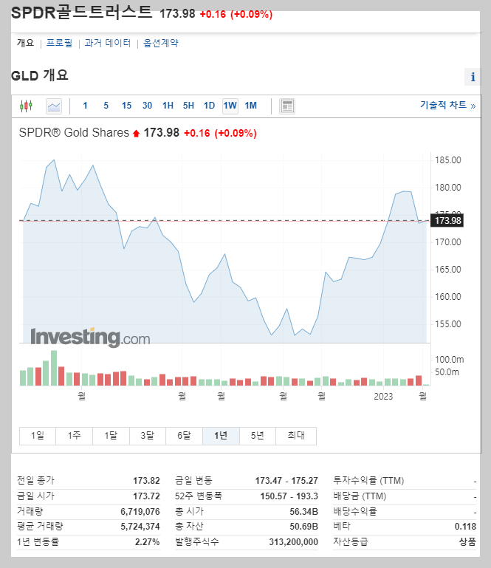Click the 투자수익률 (TTM) label
491x568 pixels.
(368, 481)
